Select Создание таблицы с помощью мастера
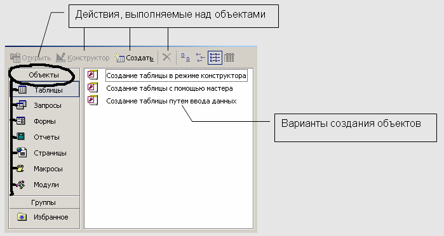This screenshot has width=444, height=236. (x=170, y=88)
